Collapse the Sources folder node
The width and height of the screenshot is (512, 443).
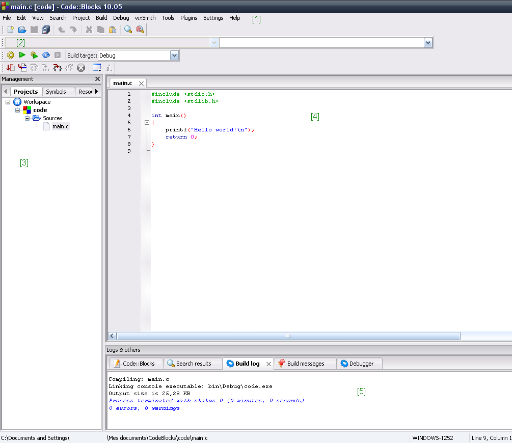click(x=27, y=118)
